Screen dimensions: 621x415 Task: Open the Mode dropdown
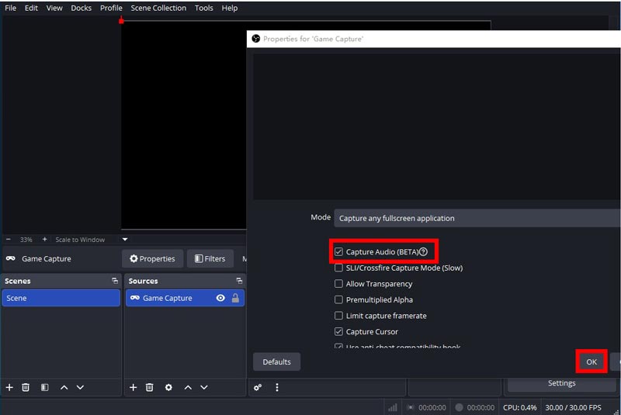click(477, 218)
